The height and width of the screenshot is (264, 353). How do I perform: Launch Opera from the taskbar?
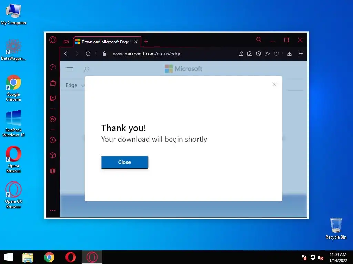pyautogui.click(x=71, y=257)
